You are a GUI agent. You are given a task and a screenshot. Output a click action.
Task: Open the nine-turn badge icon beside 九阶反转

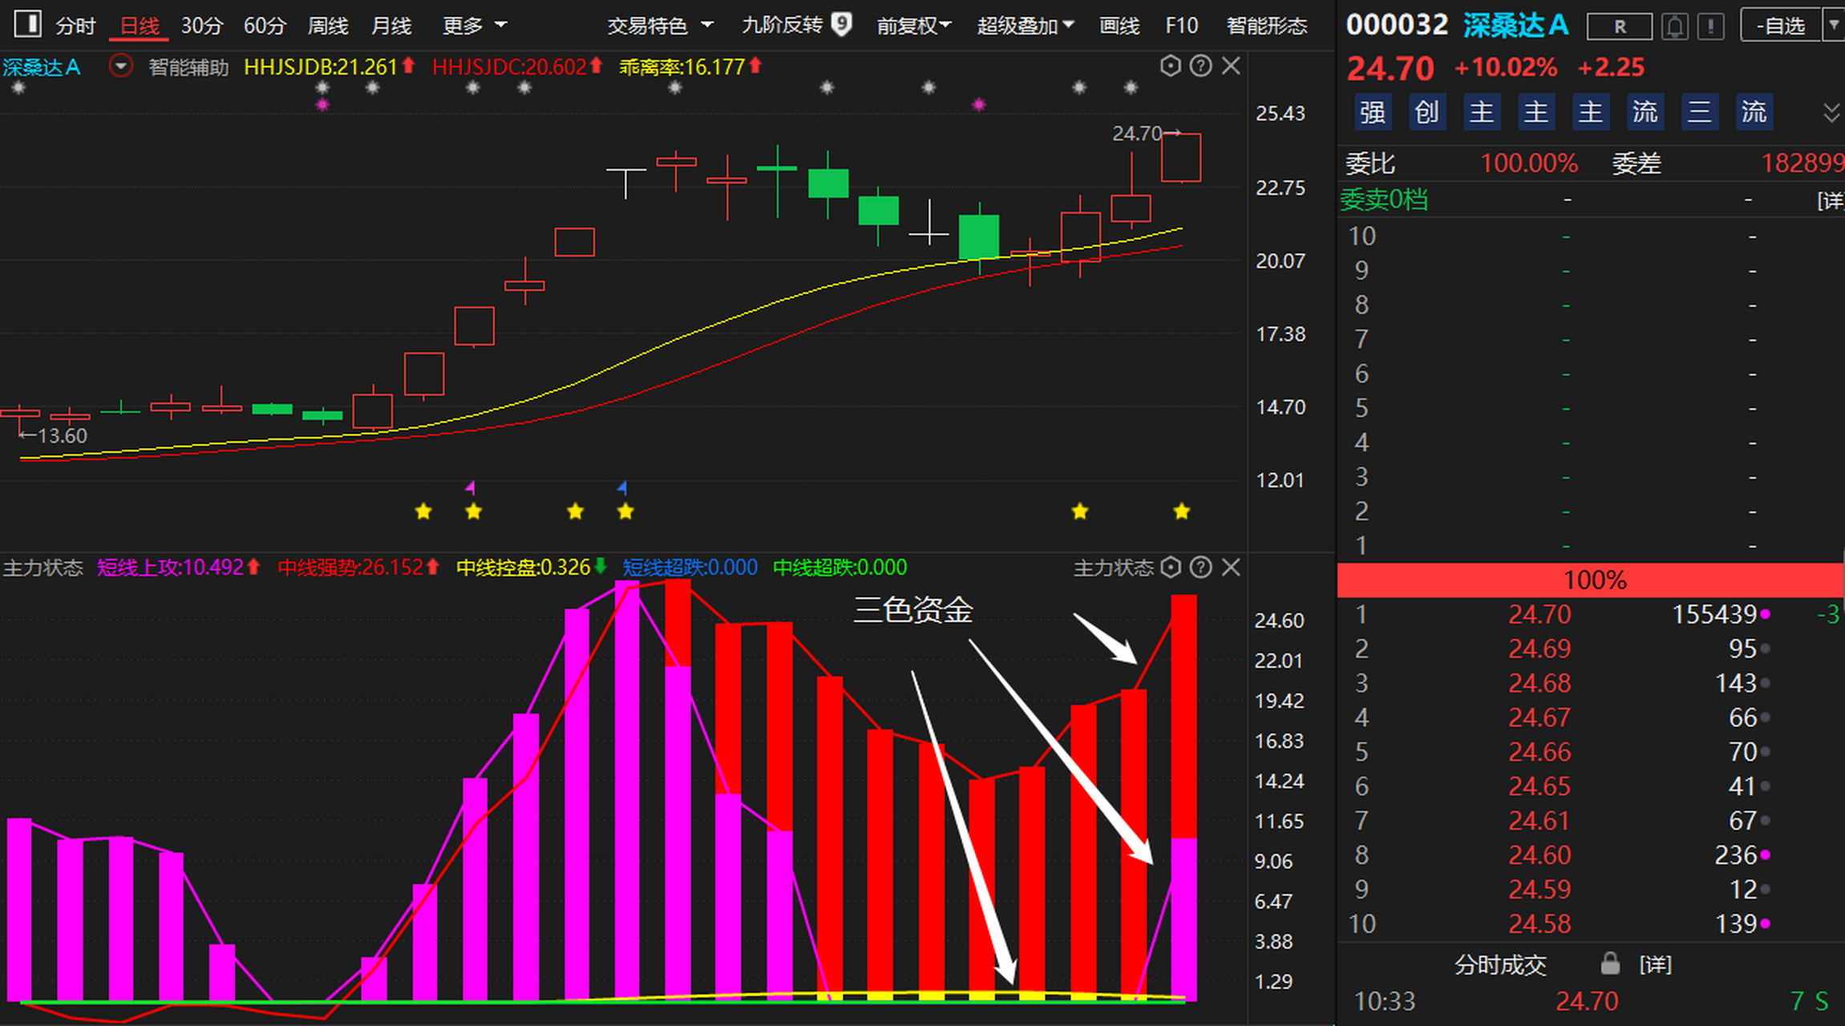click(841, 25)
